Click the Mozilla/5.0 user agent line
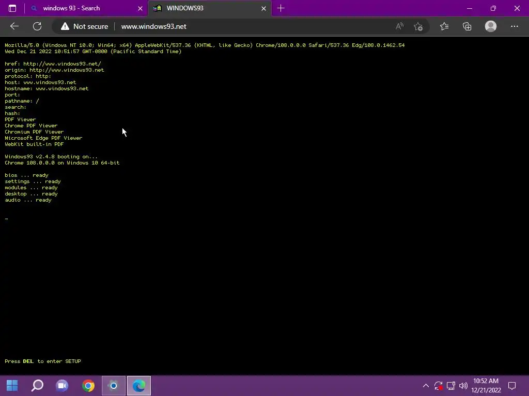Screen dimensions: 529x396 tap(205, 45)
